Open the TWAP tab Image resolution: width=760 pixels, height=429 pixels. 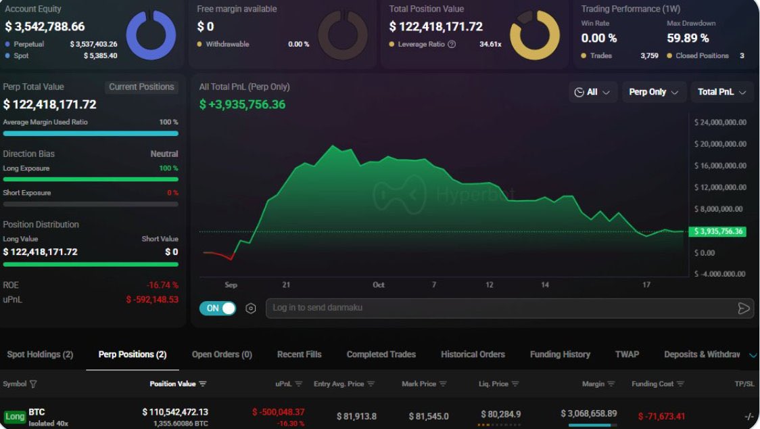[x=627, y=355]
